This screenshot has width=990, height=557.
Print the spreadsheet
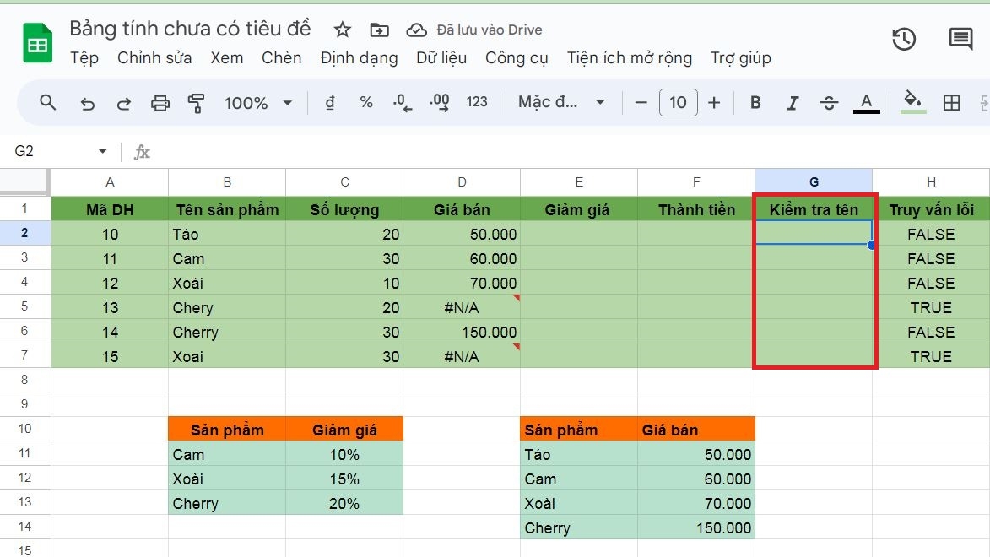pos(160,102)
